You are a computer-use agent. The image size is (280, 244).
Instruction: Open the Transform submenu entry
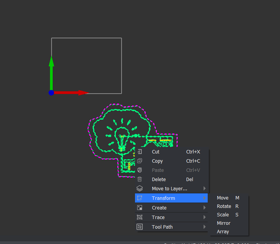click(171, 198)
